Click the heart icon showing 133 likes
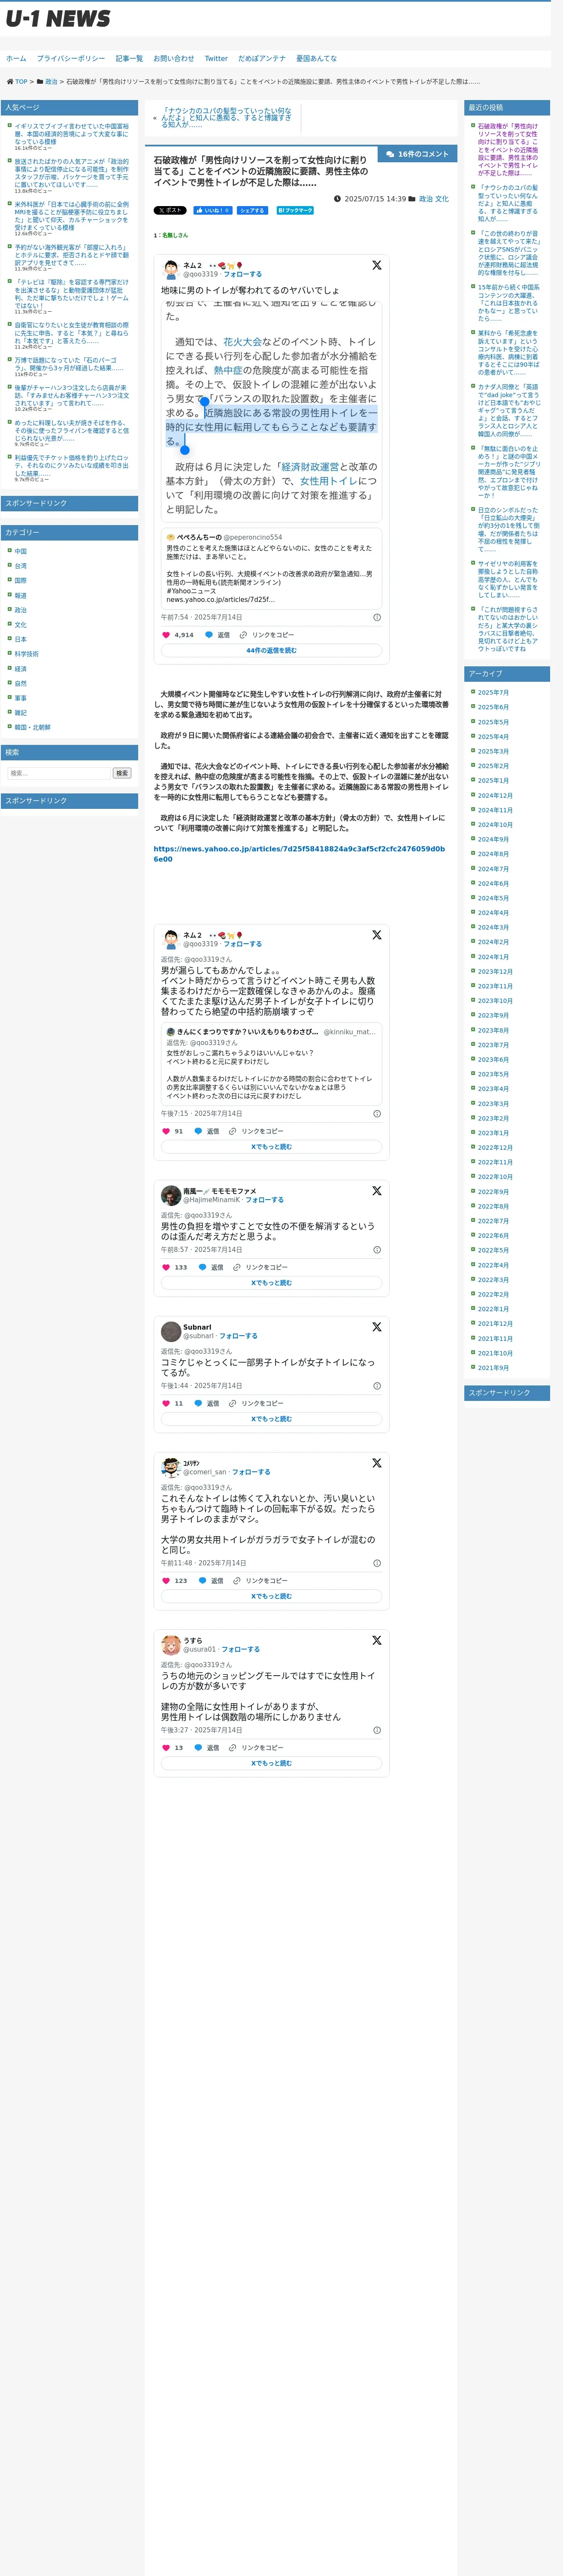 pyautogui.click(x=166, y=1267)
